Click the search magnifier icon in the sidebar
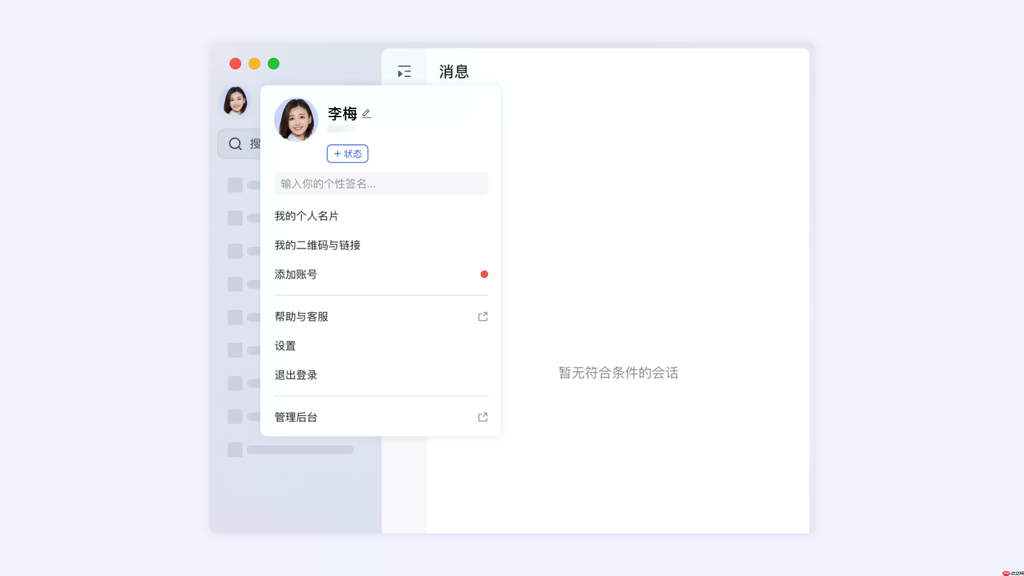 point(235,144)
